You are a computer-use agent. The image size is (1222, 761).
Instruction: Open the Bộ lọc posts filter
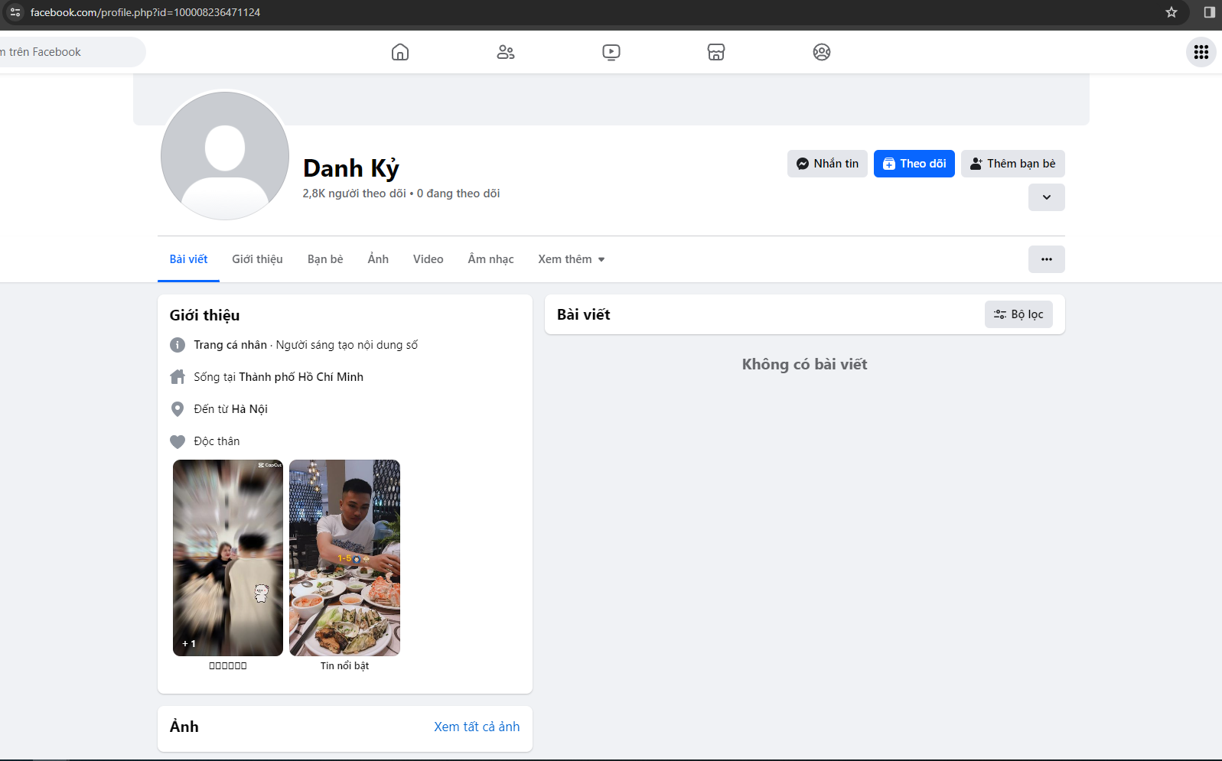(x=1018, y=314)
